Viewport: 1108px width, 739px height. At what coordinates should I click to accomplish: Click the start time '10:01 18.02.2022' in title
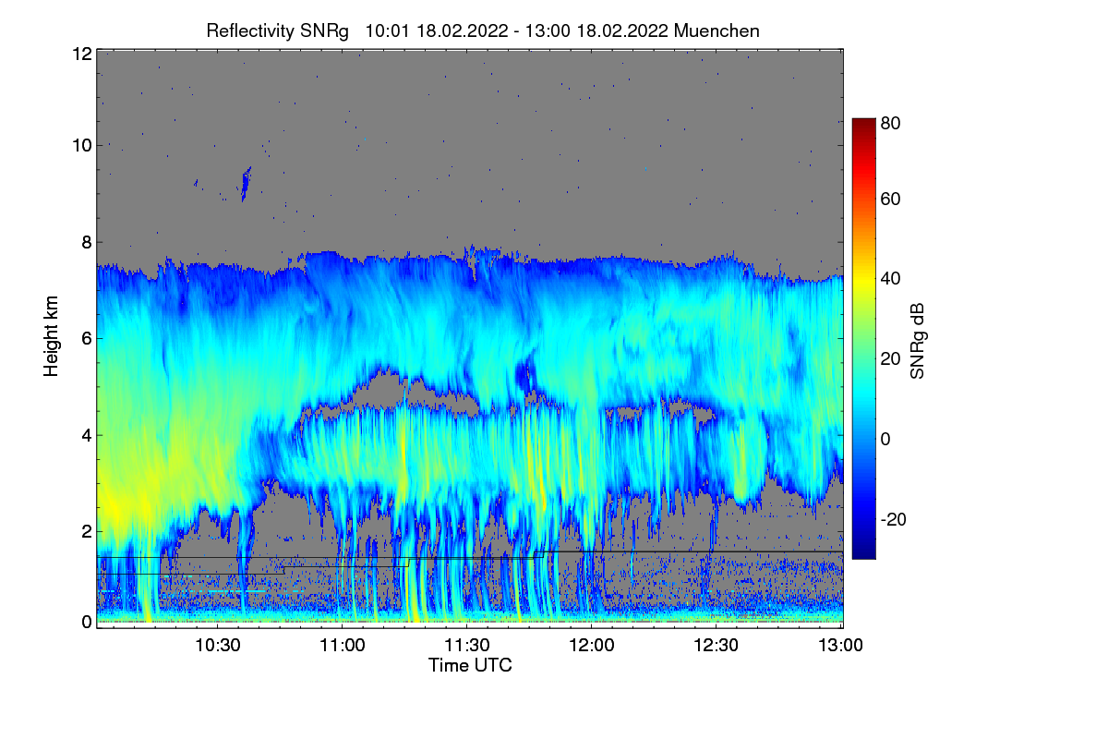[x=437, y=30]
